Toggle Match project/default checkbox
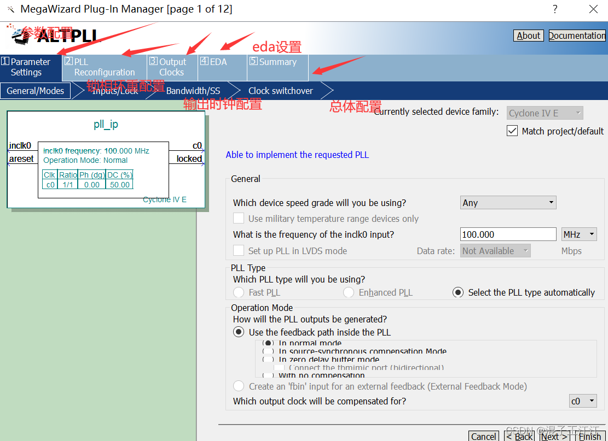The width and height of the screenshot is (608, 441). point(512,131)
